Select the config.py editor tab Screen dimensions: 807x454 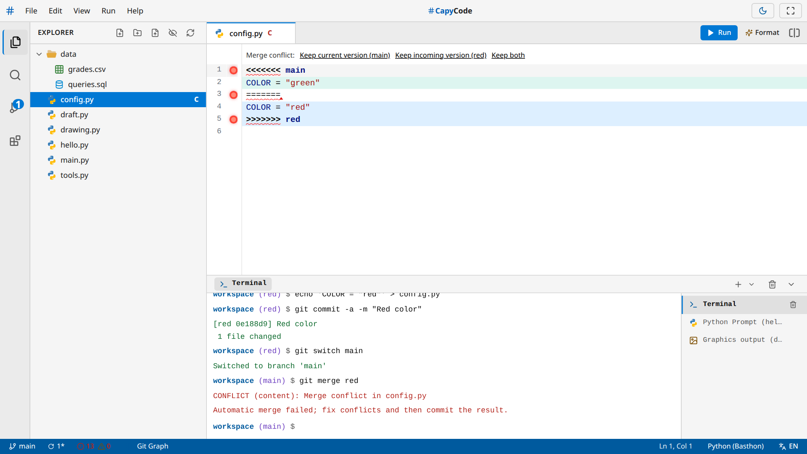point(251,33)
